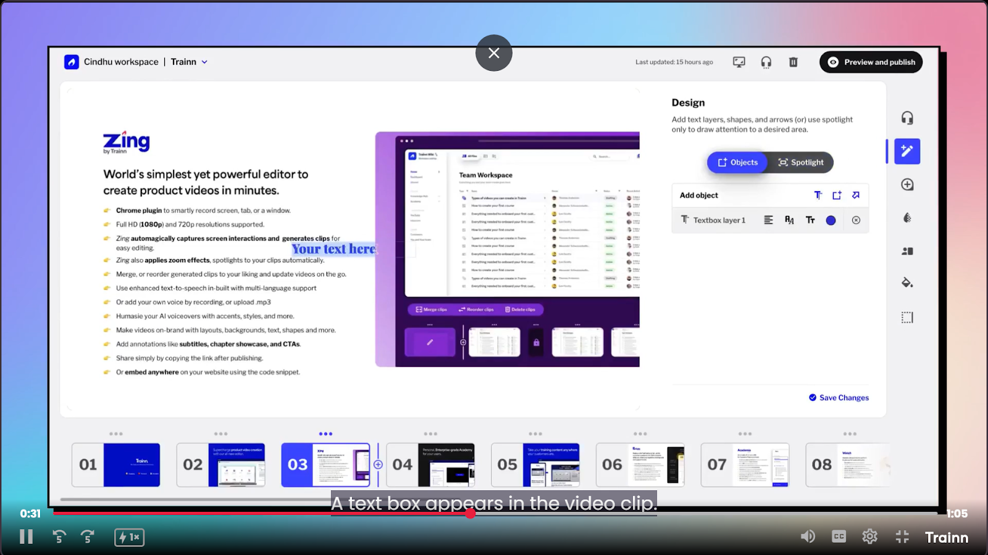Select clip 02 thumbnail
This screenshot has width=988, height=555.
point(220,464)
